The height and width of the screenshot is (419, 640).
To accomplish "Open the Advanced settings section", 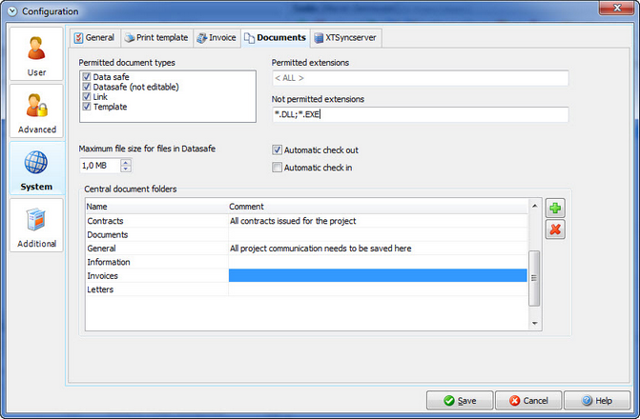I will [36, 111].
